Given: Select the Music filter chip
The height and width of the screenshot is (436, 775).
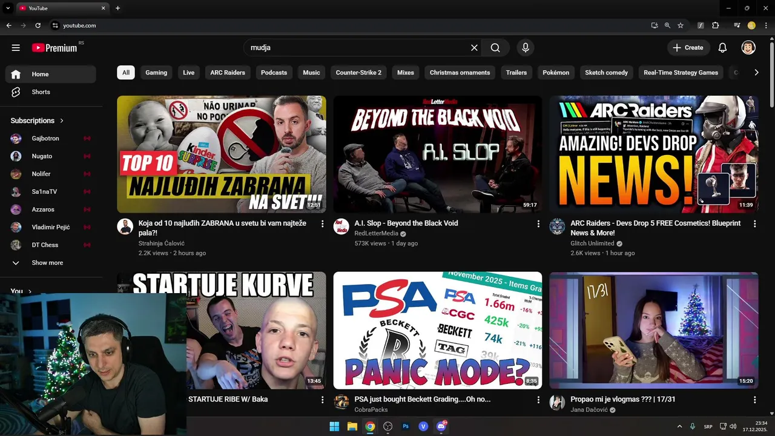Looking at the screenshot, I should pyautogui.click(x=311, y=73).
